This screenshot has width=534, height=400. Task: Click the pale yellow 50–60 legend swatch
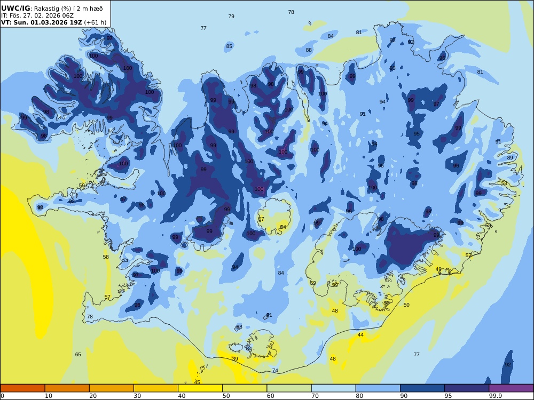(x=245, y=388)
